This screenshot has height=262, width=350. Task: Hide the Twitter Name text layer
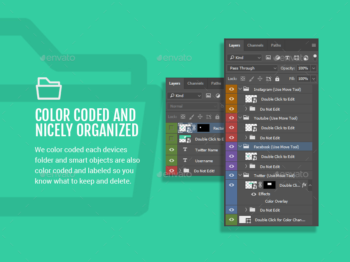click(x=171, y=149)
